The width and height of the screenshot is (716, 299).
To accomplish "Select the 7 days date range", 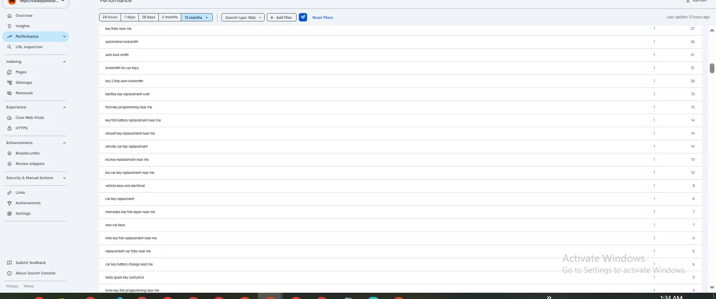I will pos(129,17).
